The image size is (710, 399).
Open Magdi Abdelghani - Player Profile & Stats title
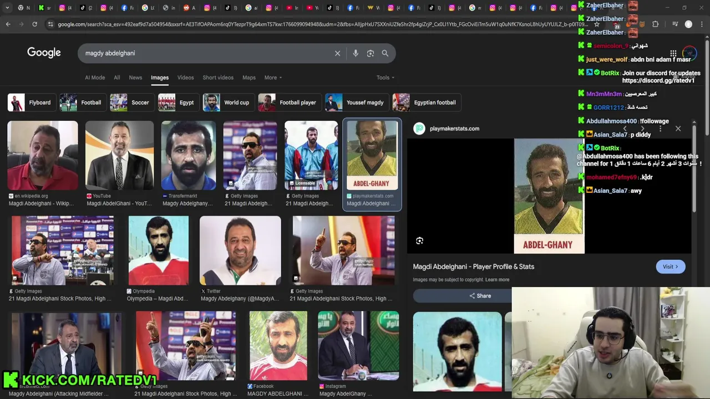pos(474,267)
